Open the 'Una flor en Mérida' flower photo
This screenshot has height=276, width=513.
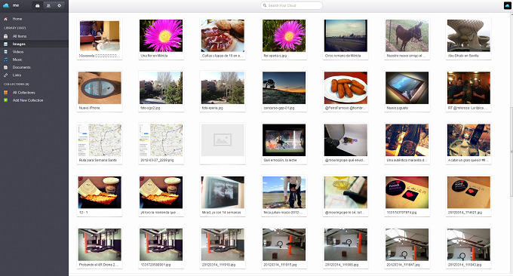pyautogui.click(x=161, y=35)
